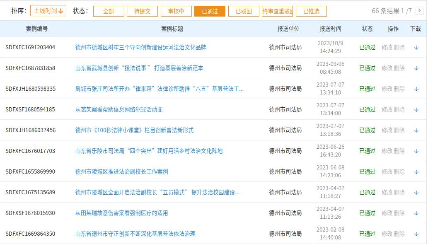The image size is (428, 244).
Task: Click download arrow for case SDFXFC1687831858
Action: (x=416, y=68)
